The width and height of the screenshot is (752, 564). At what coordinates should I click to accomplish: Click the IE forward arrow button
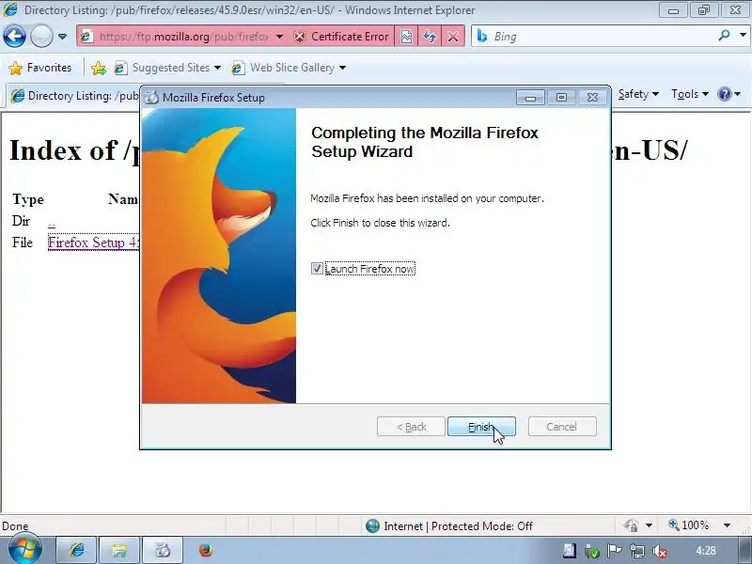(41, 36)
